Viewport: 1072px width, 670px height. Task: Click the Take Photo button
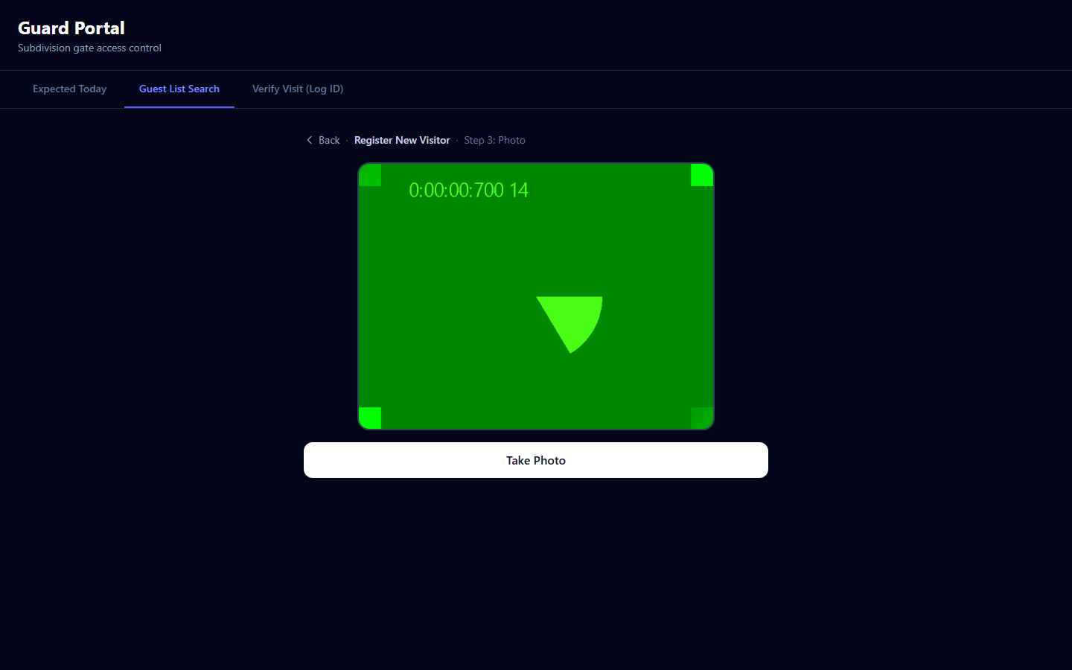536,460
